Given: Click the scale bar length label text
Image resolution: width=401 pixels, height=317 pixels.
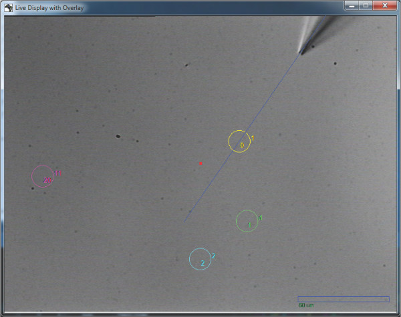Looking at the screenshot, I should [306, 305].
